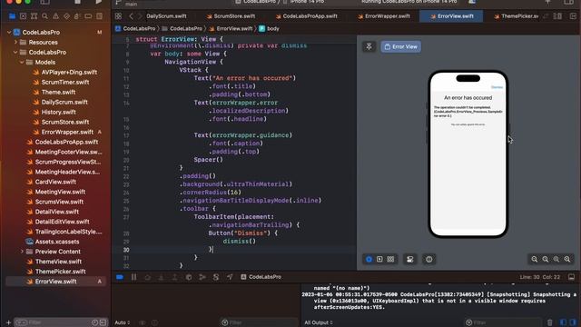This screenshot has width=581, height=327.
Task: Clear the console with trash icon
Action: pyautogui.click(x=550, y=322)
